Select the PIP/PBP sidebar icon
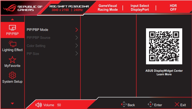The height and width of the screenshot is (109, 192). click(12, 27)
